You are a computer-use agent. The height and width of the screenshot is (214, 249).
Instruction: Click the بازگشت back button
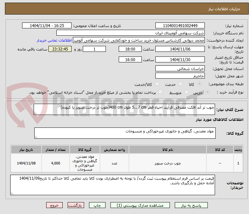[76, 205]
